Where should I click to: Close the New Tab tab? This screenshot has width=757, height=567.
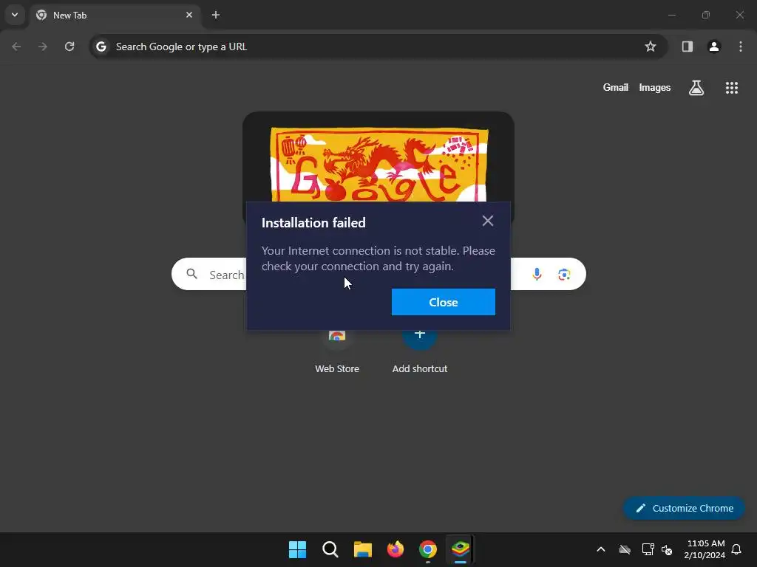(189, 15)
